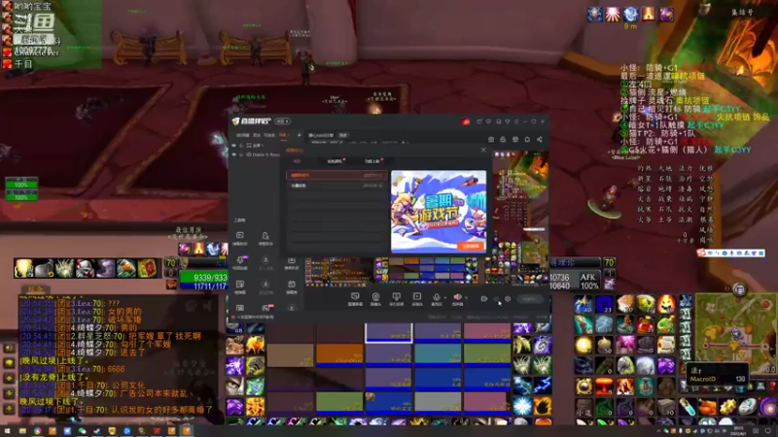This screenshot has width=778, height=437.
Task: Switch to the first tab of the popup
Action: tap(298, 161)
